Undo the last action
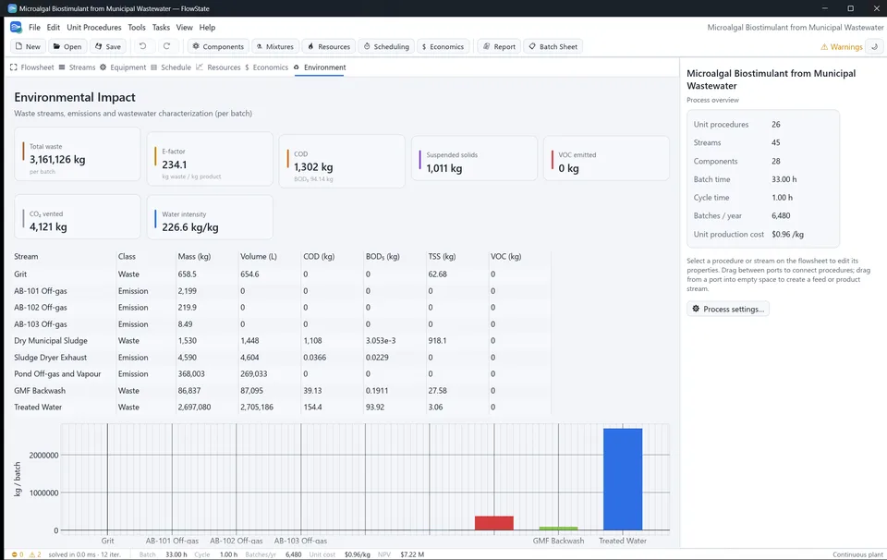This screenshot has width=887, height=560. pos(142,46)
